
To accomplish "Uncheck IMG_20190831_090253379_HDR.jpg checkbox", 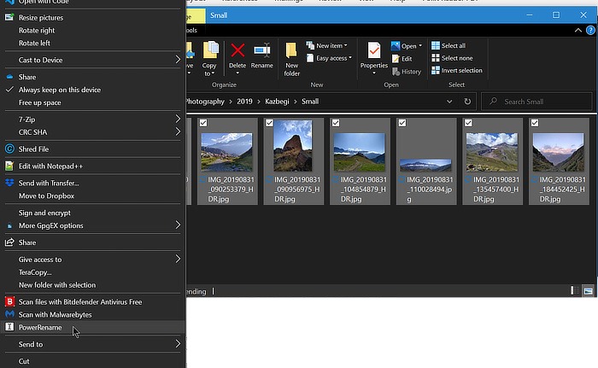I will [x=203, y=123].
